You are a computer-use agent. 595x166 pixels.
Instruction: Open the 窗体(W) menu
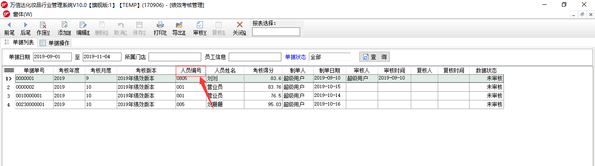pos(22,14)
